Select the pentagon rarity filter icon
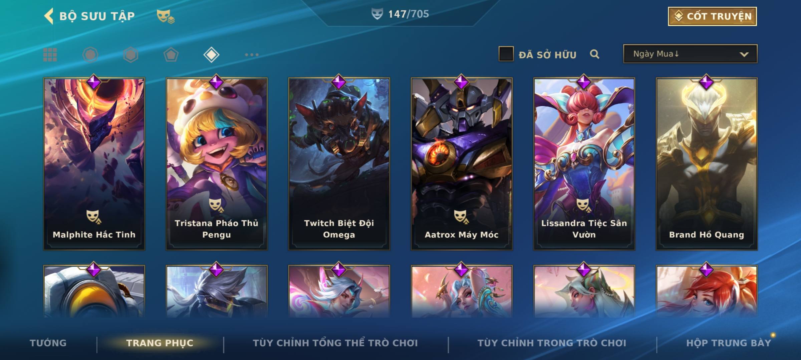 (171, 55)
